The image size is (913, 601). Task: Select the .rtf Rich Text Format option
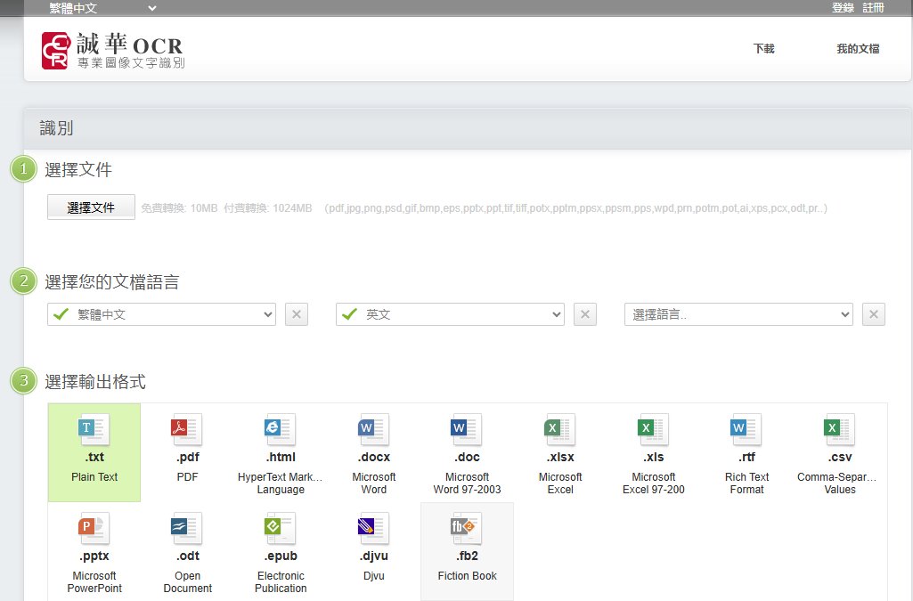pyautogui.click(x=746, y=431)
